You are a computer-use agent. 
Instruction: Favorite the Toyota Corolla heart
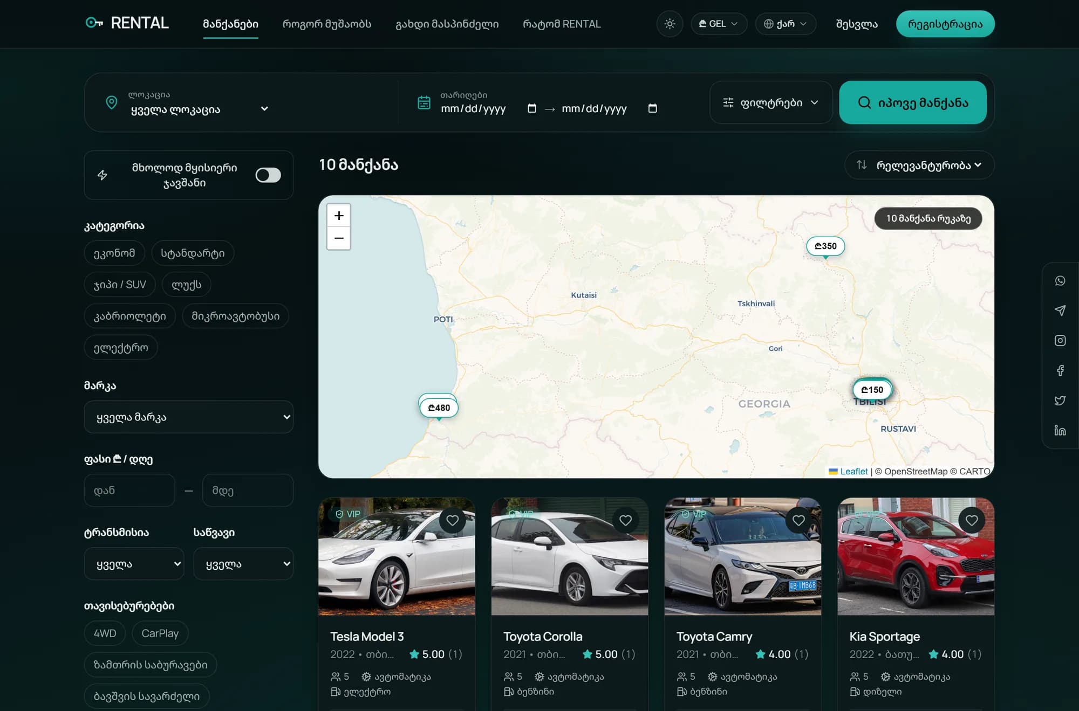tap(626, 520)
